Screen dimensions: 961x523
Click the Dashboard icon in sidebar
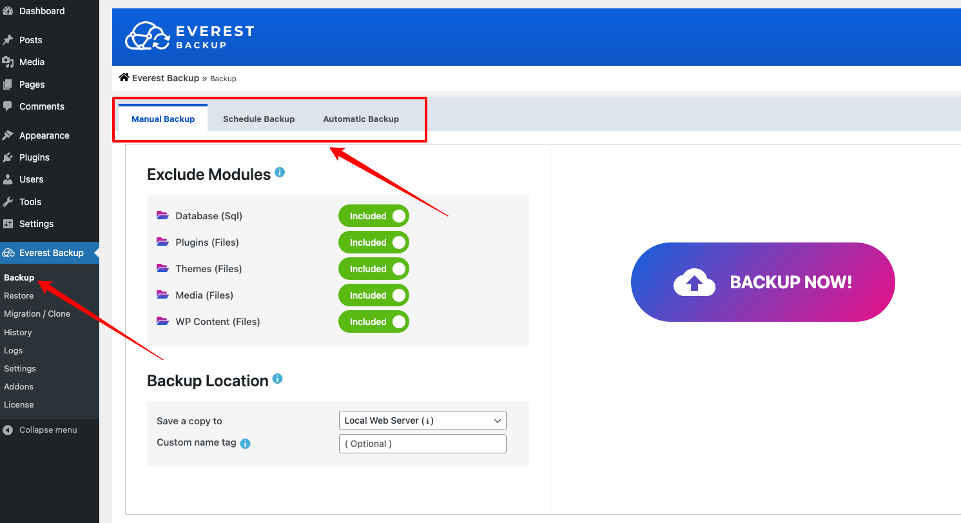click(x=8, y=11)
